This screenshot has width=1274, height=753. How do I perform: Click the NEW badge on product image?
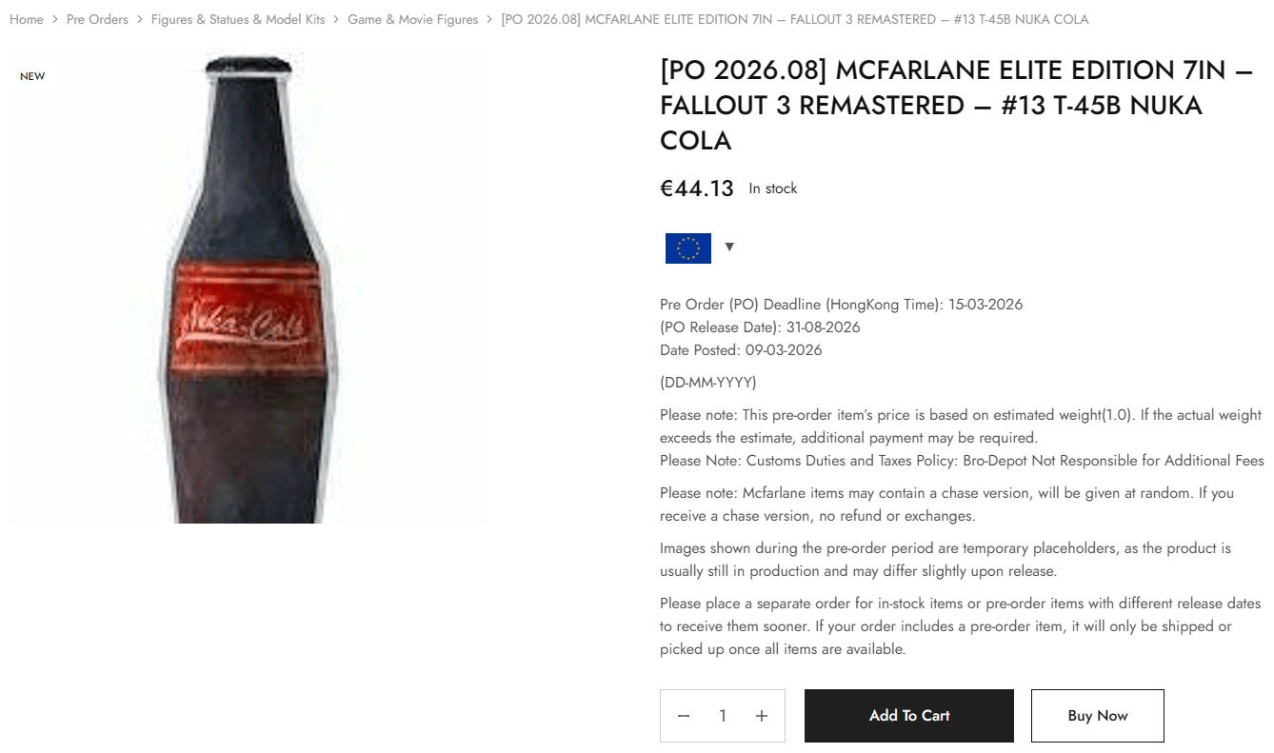tap(32, 76)
